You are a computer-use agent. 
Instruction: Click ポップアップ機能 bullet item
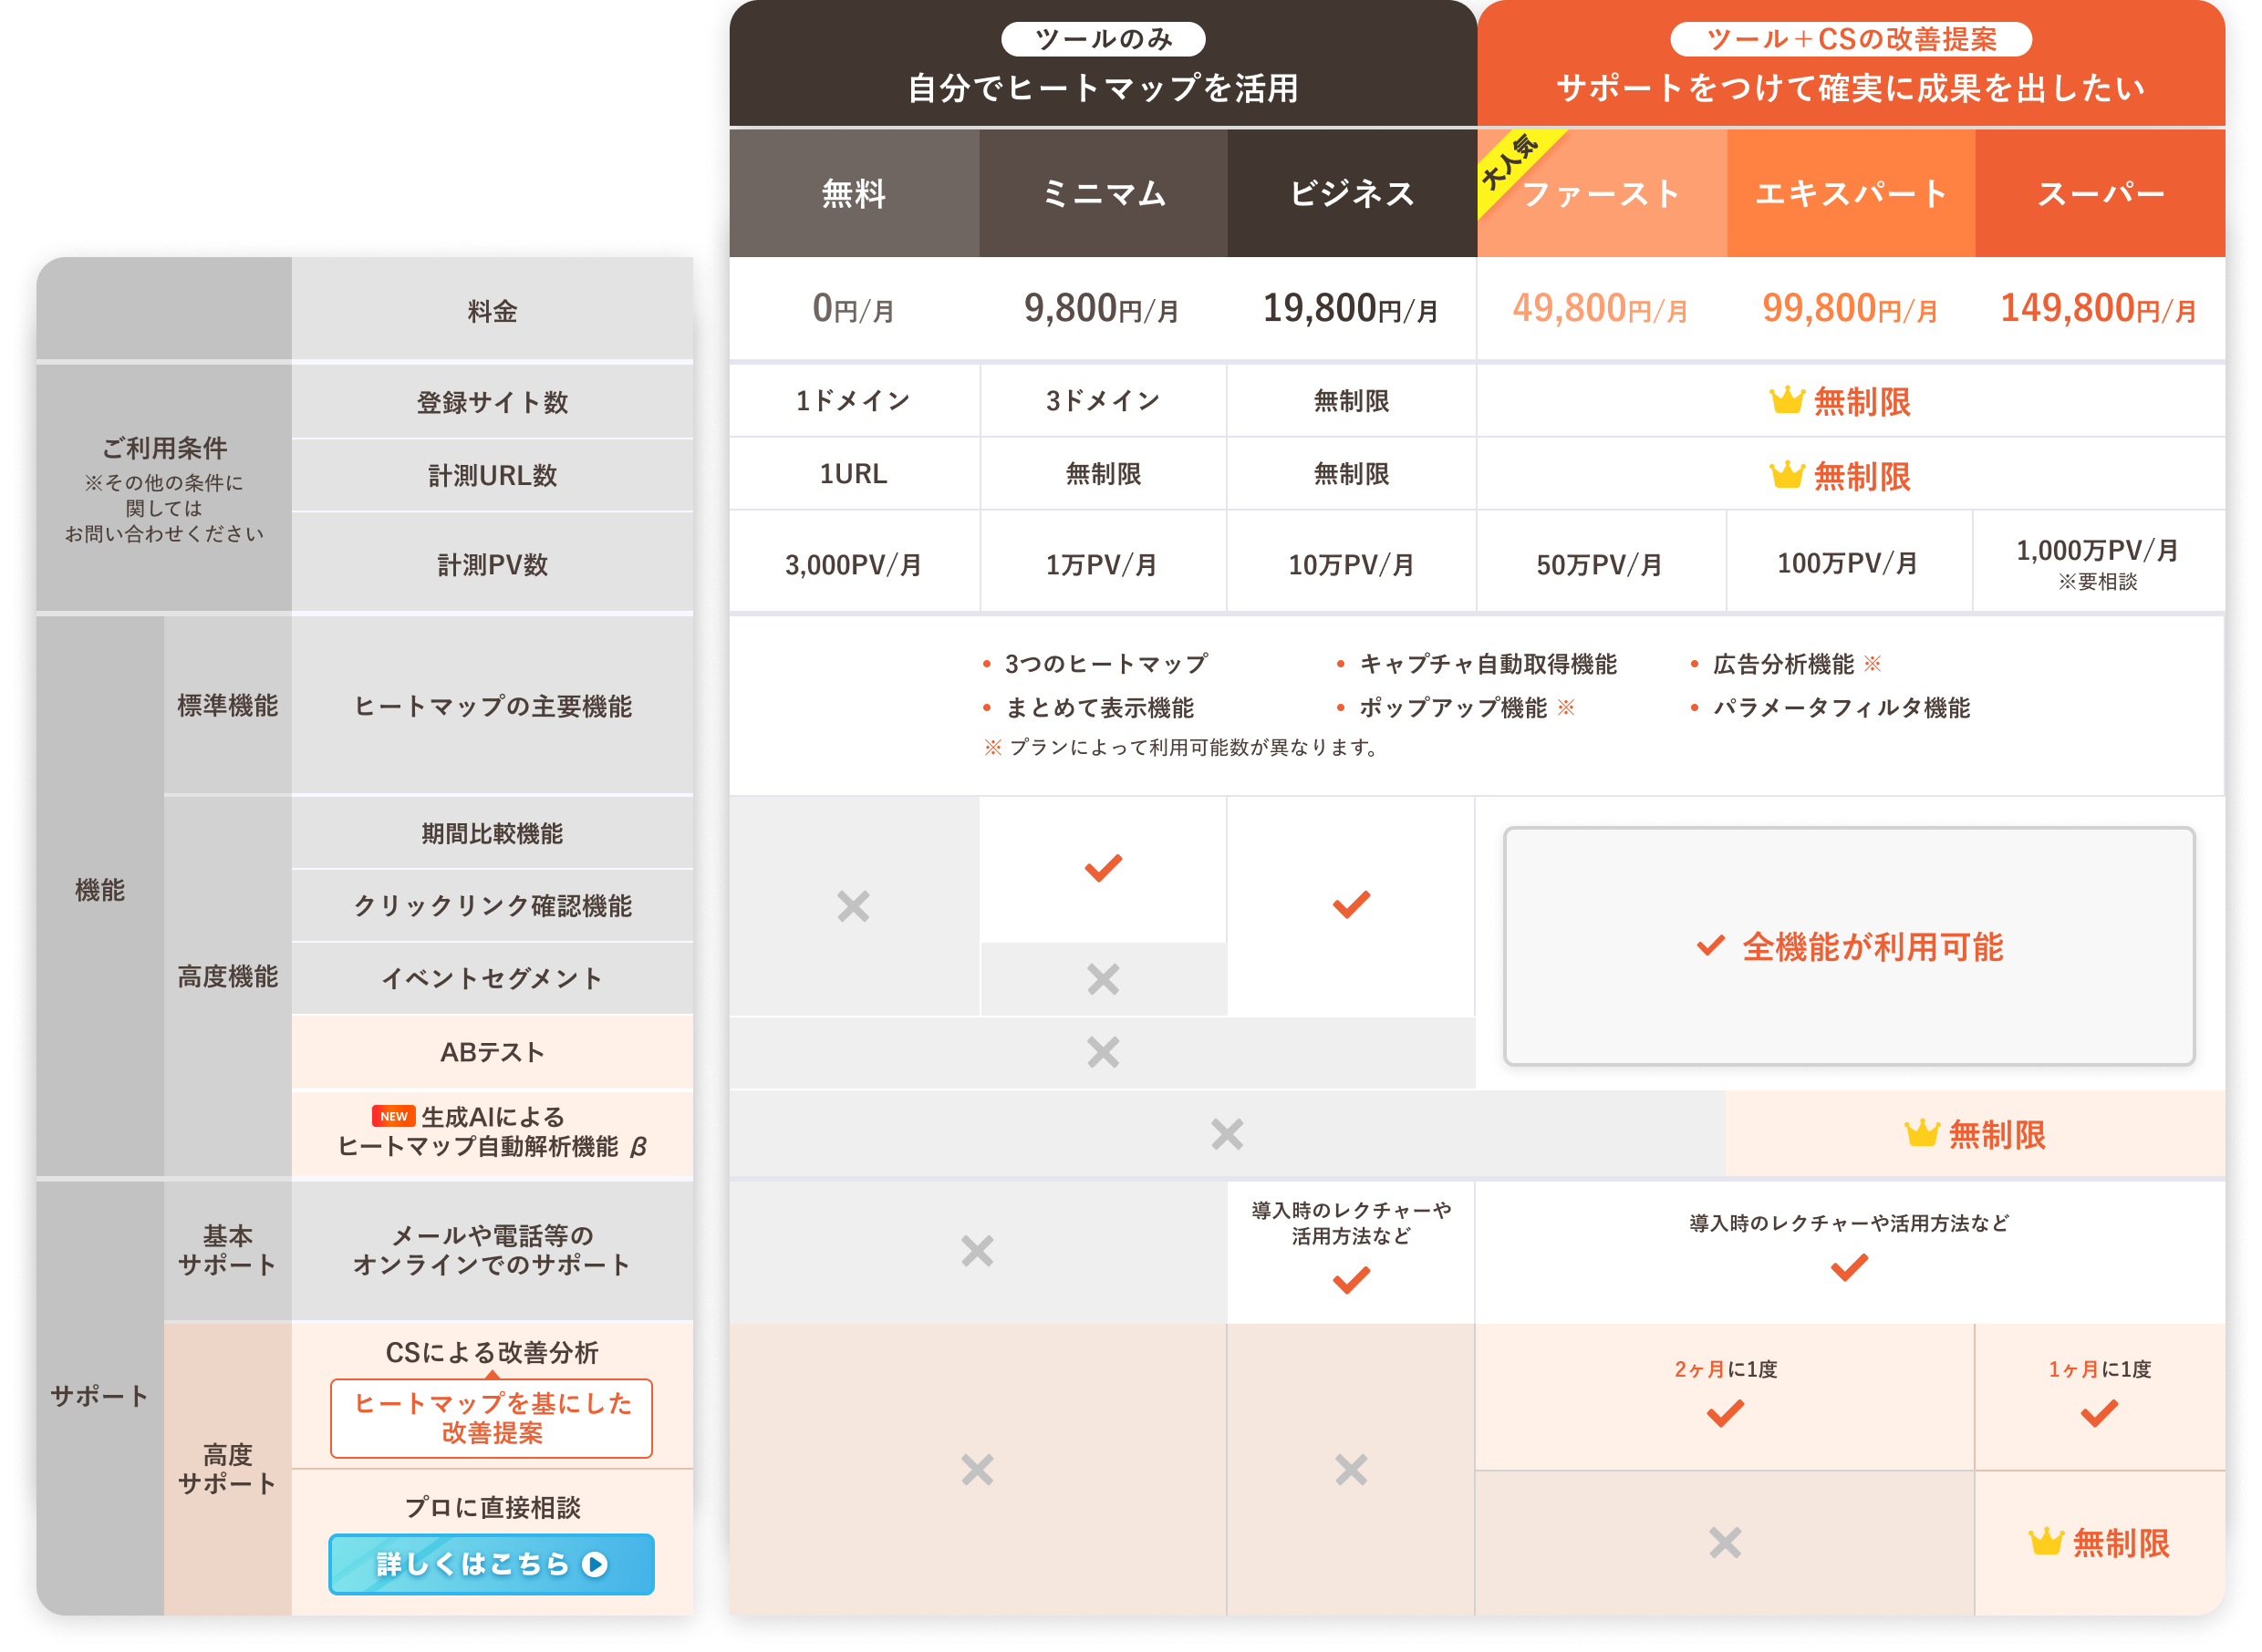(x=1455, y=707)
